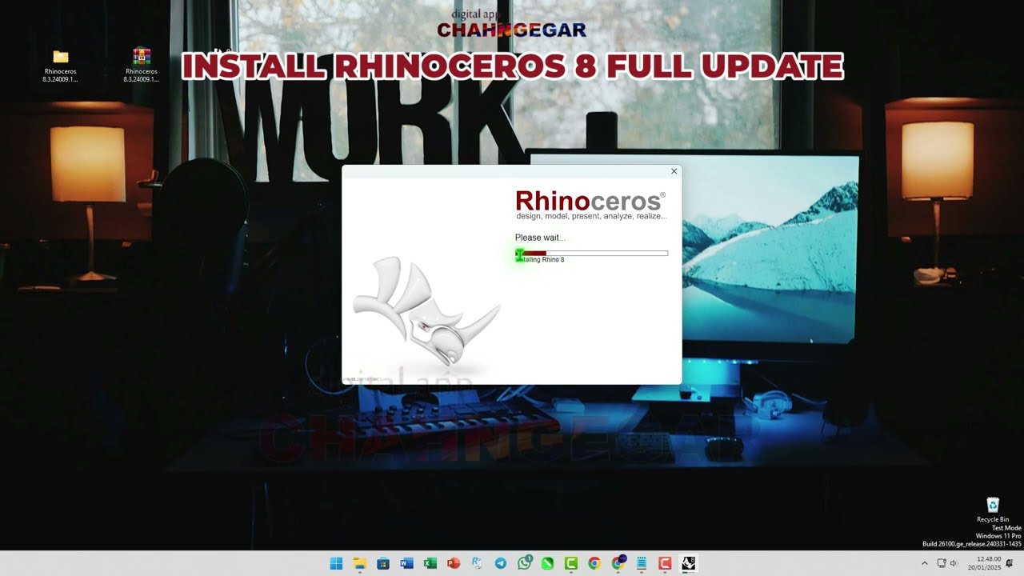Launch Microsoft Store from the taskbar
The image size is (1024, 576).
(x=383, y=563)
